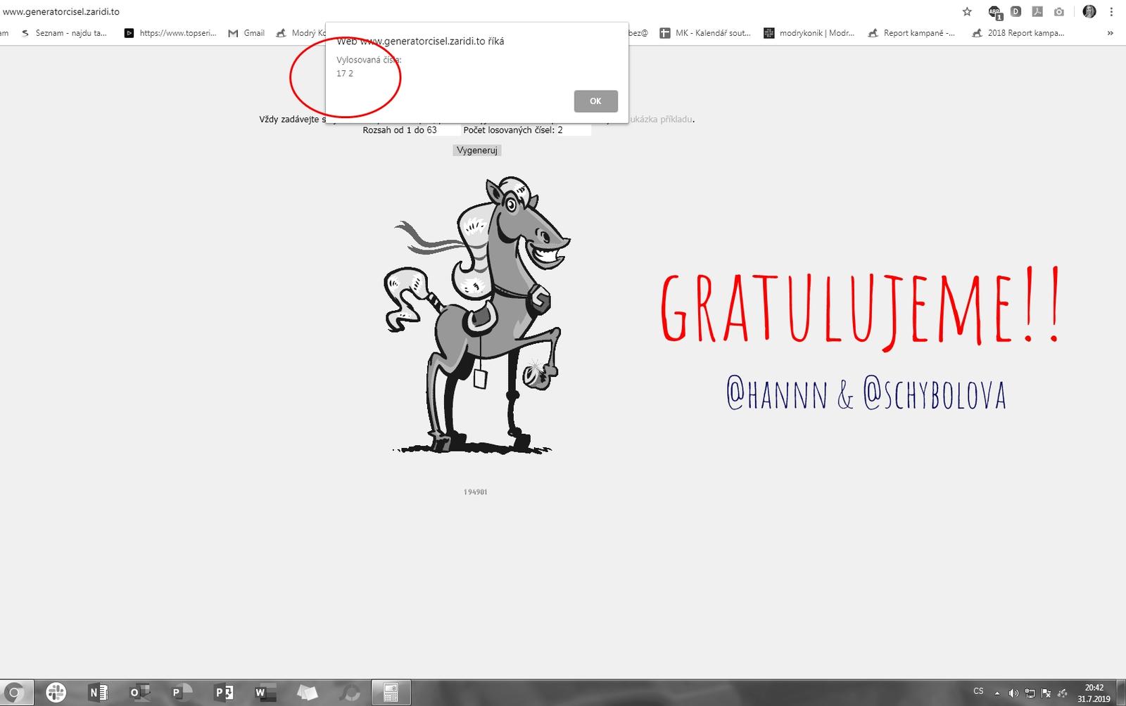Click the tray icon next to the clock
The image size is (1126, 706).
(x=1063, y=693)
